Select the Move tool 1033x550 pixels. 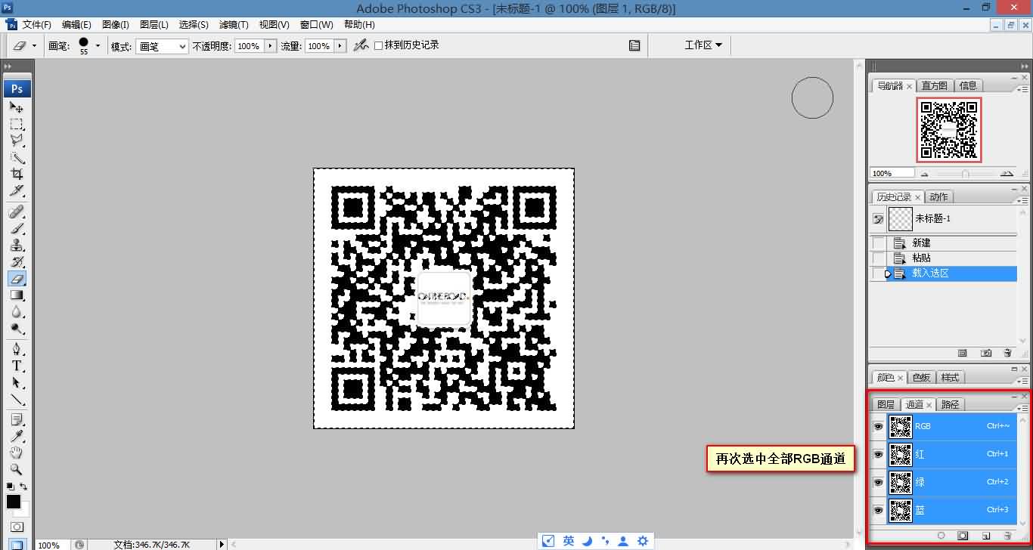[17, 107]
